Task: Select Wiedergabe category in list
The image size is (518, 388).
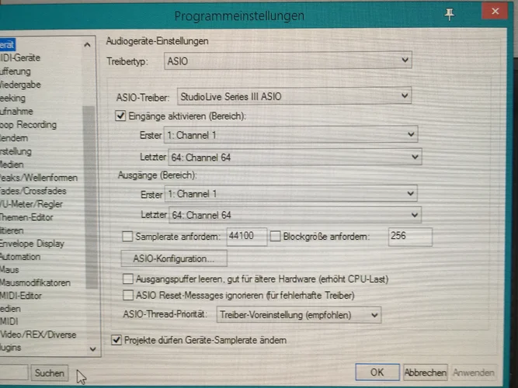Action: coord(20,85)
